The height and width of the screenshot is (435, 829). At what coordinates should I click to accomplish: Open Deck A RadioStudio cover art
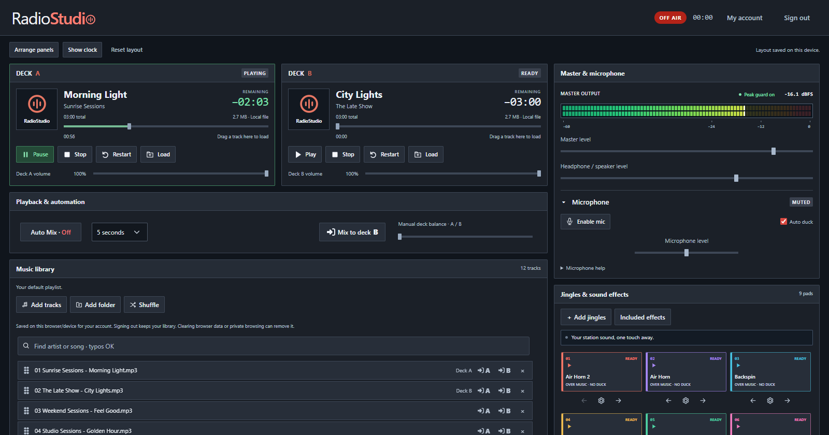(x=37, y=109)
